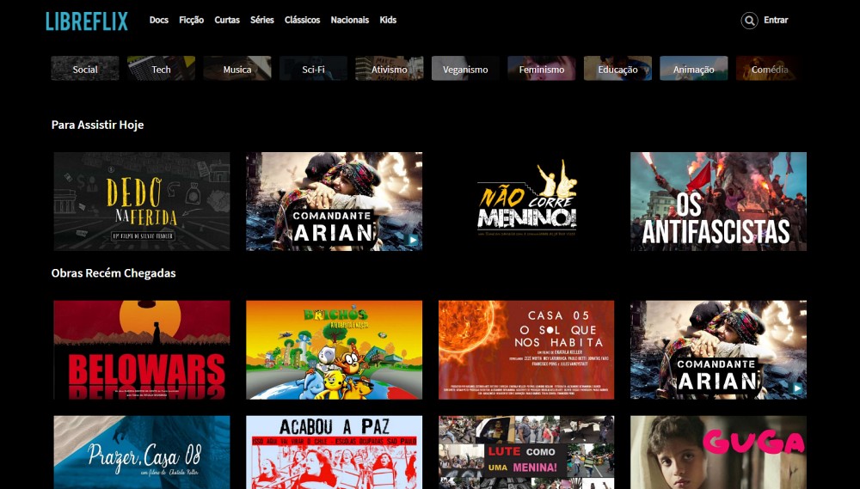860x489 pixels.
Task: Click the Para Assistir Hoje heading
Action: point(98,125)
